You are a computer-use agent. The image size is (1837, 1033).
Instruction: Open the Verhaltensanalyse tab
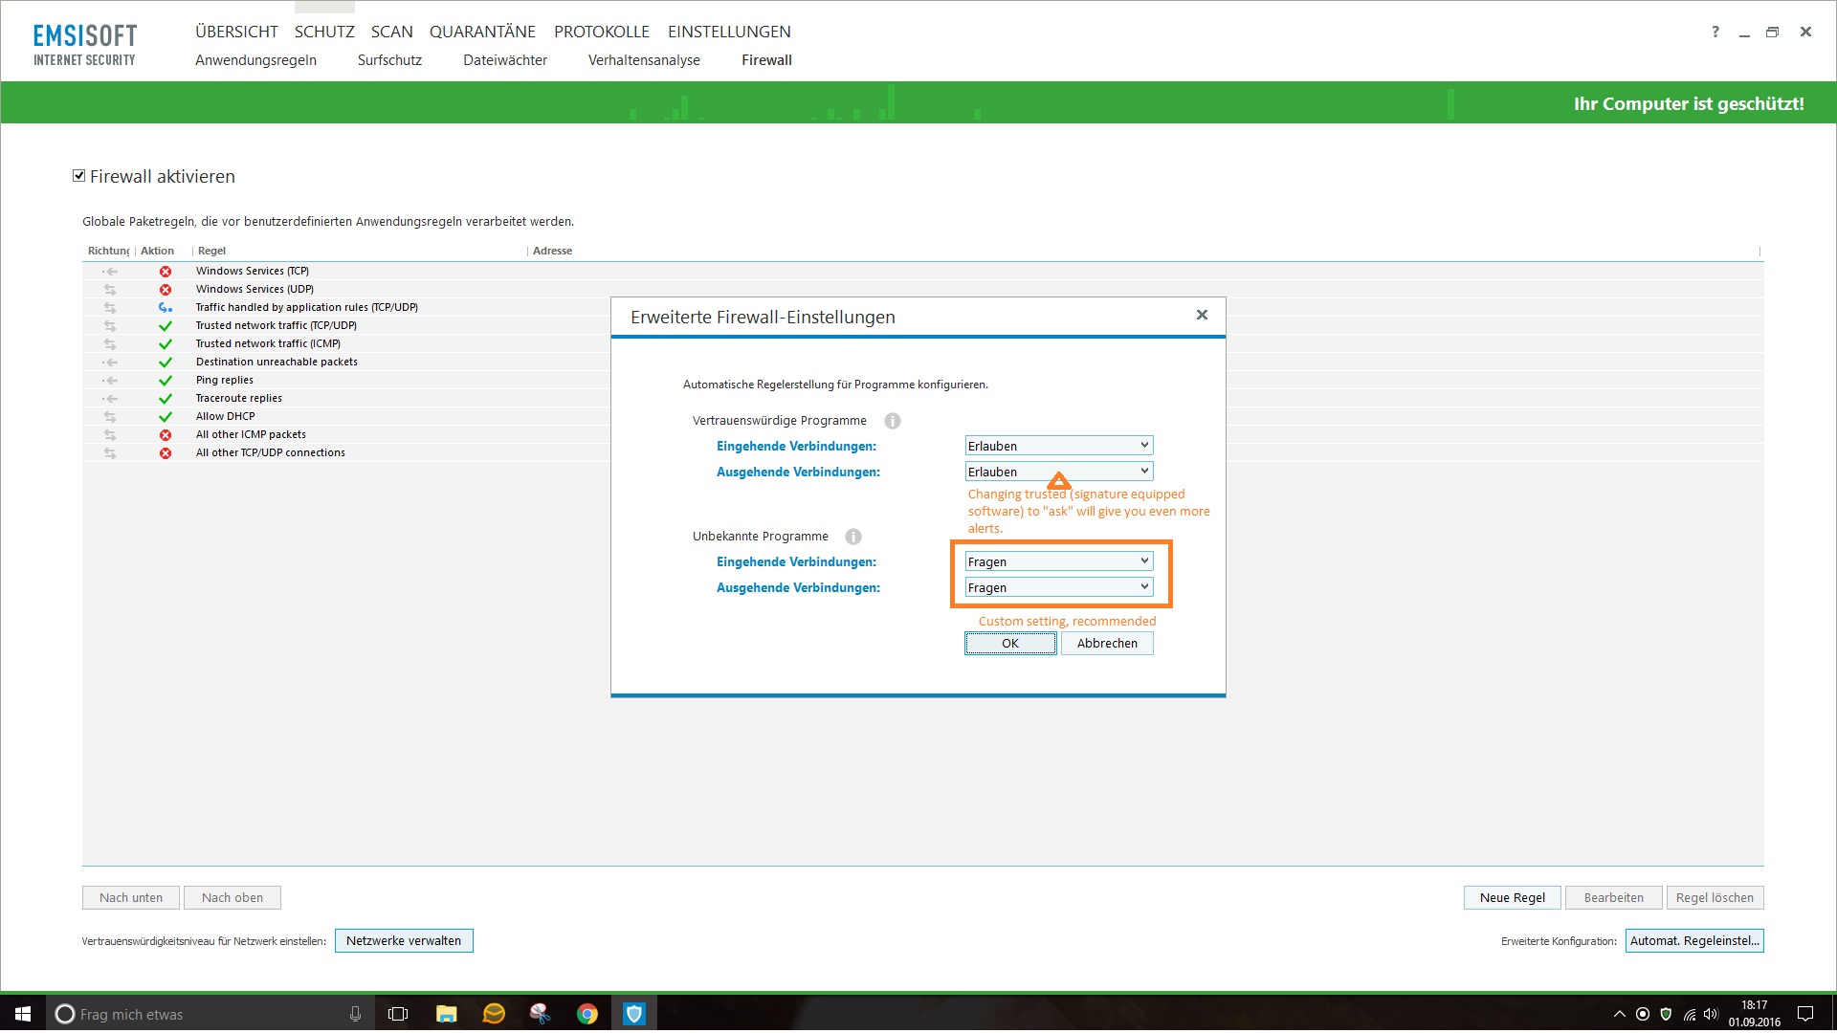[x=644, y=60]
